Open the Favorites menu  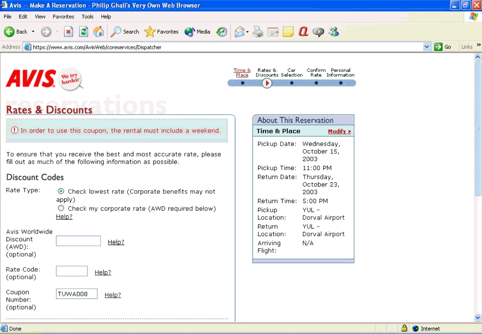coord(63,17)
